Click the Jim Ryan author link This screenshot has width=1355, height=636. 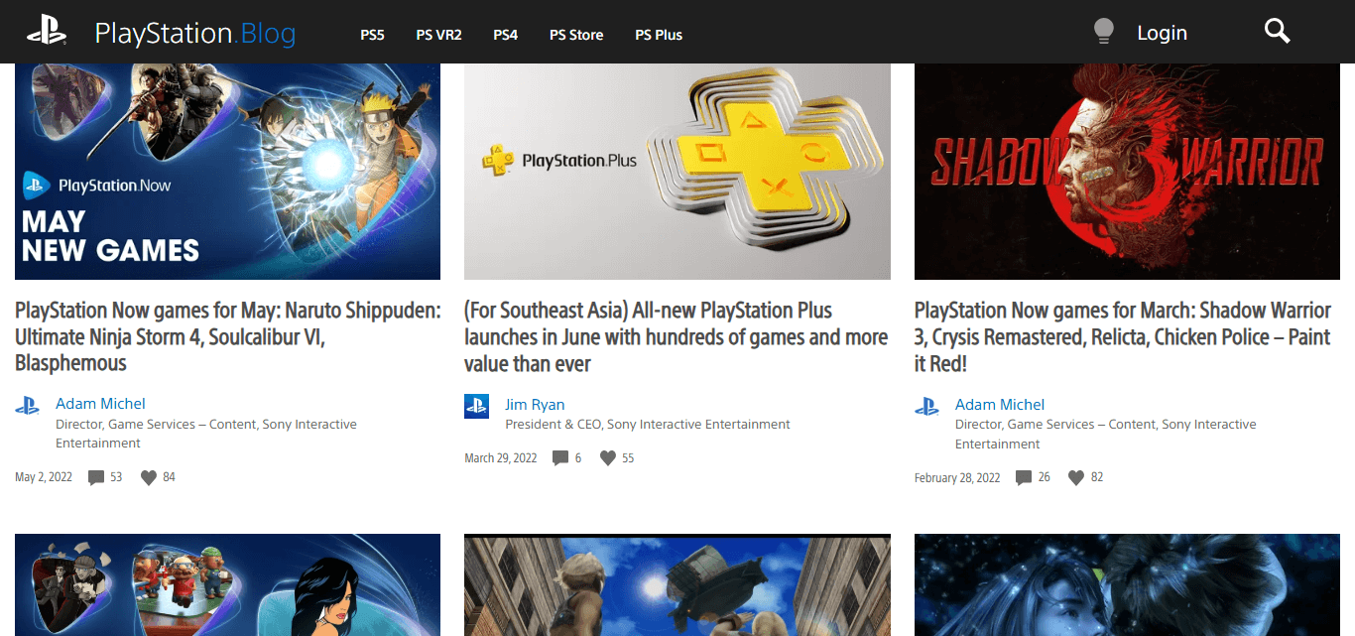[x=535, y=405]
